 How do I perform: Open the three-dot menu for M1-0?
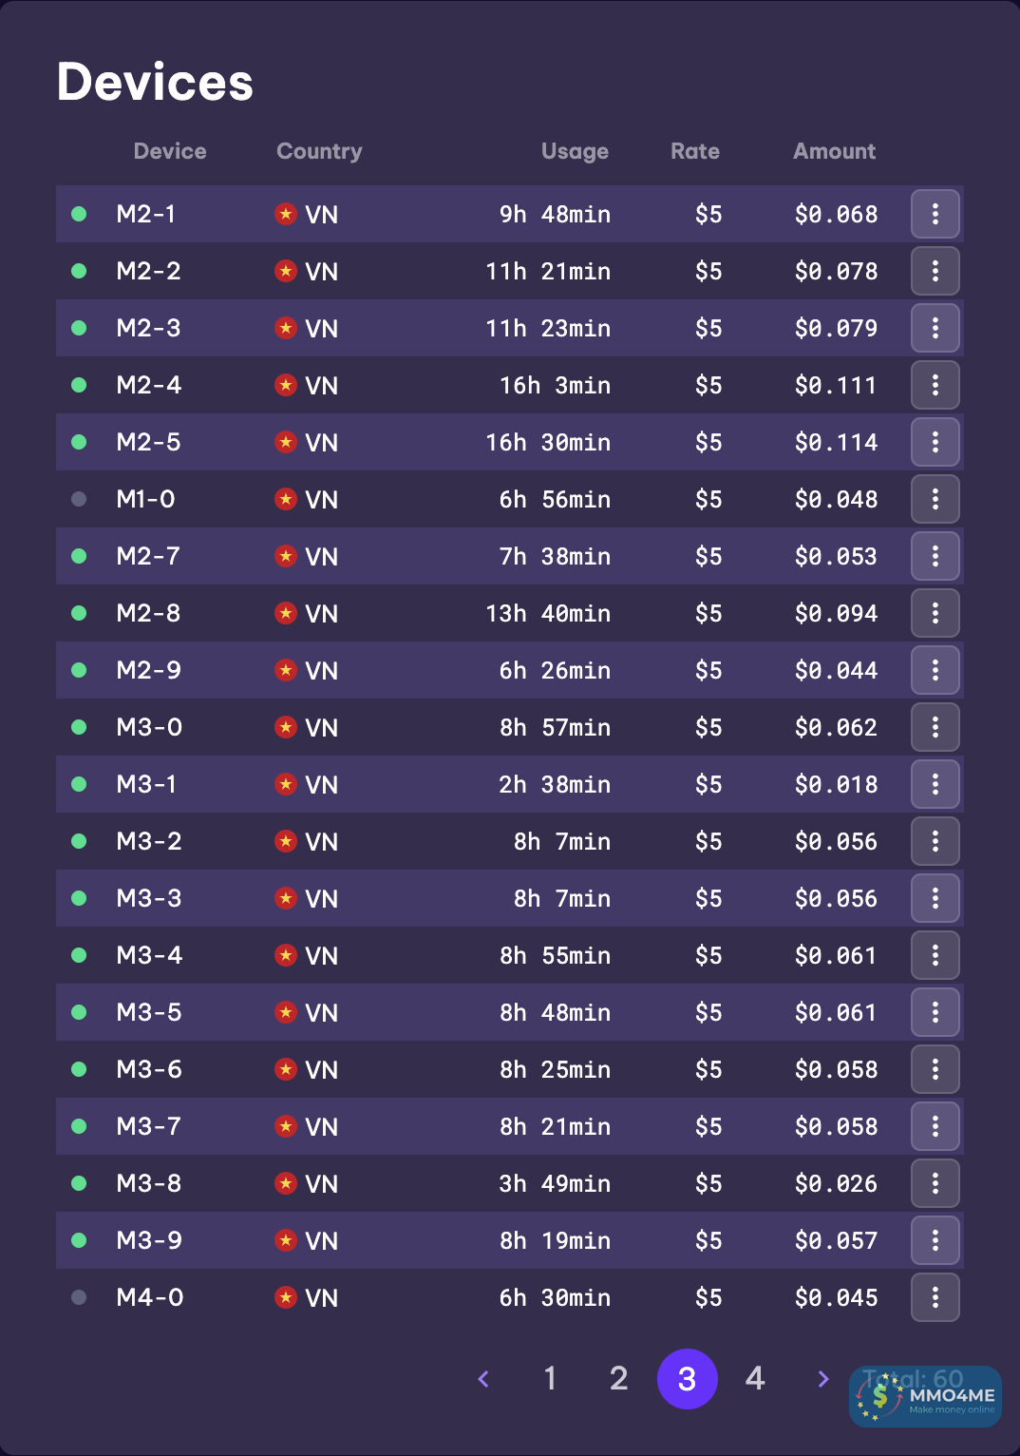pos(935,499)
